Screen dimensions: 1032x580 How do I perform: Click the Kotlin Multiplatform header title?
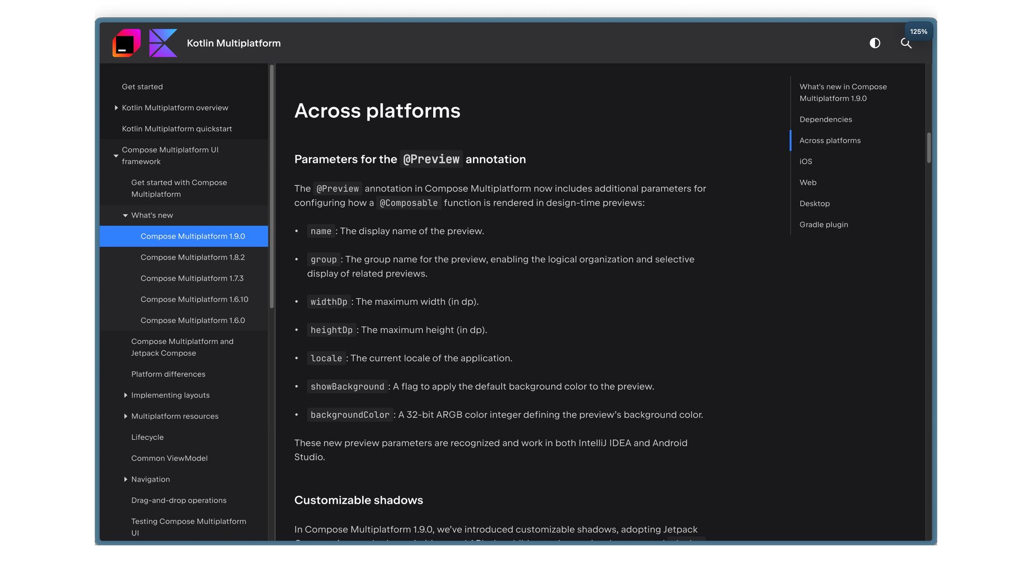(233, 43)
